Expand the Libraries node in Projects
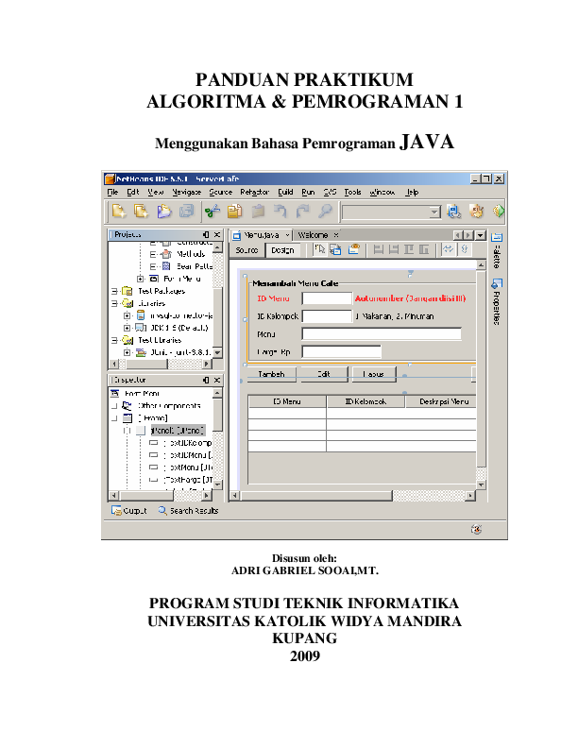 pos(114,304)
